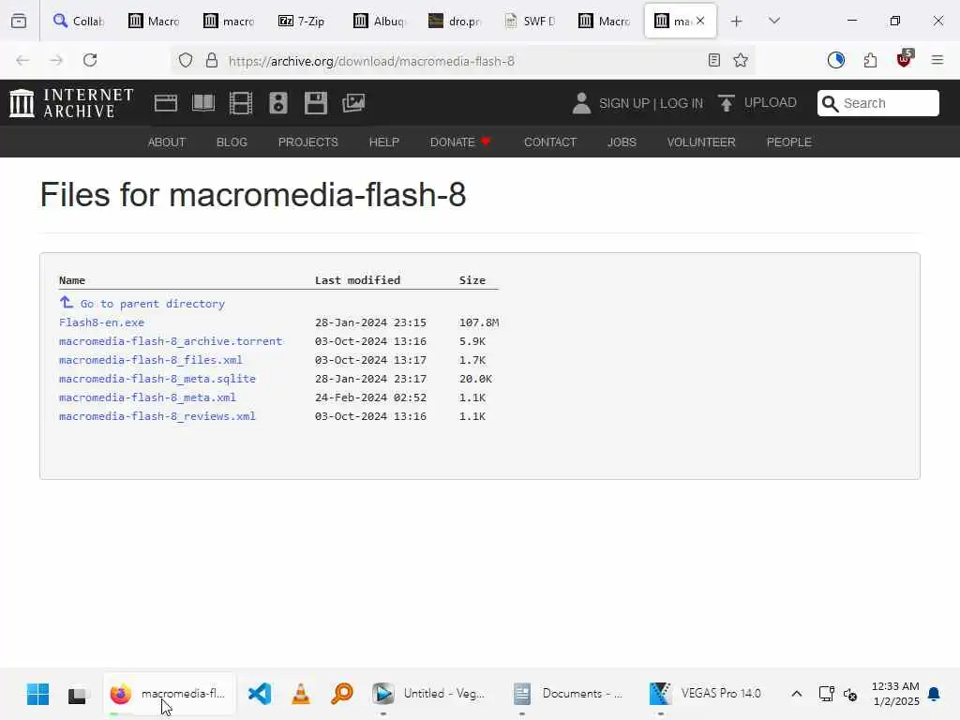This screenshot has height=720, width=960.
Task: Open macromedia-flash-8_files.xml link
Action: tap(151, 360)
